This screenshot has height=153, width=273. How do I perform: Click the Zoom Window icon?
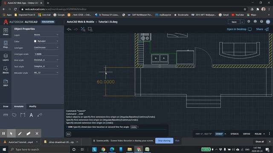coord(90,29)
